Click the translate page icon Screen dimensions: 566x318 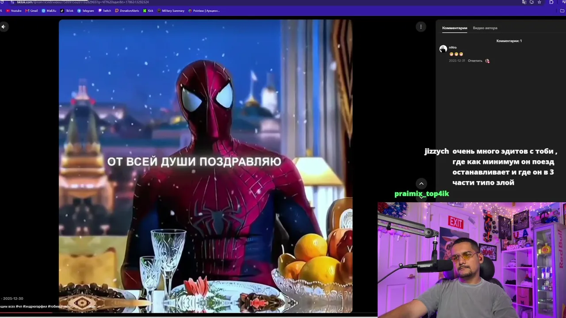(524, 2)
